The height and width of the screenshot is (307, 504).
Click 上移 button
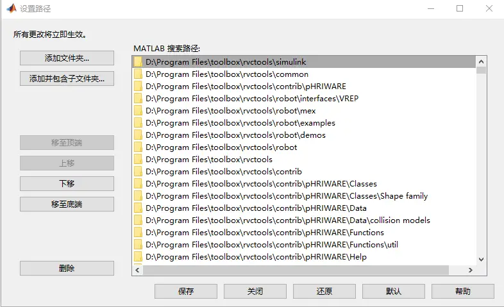(x=67, y=163)
